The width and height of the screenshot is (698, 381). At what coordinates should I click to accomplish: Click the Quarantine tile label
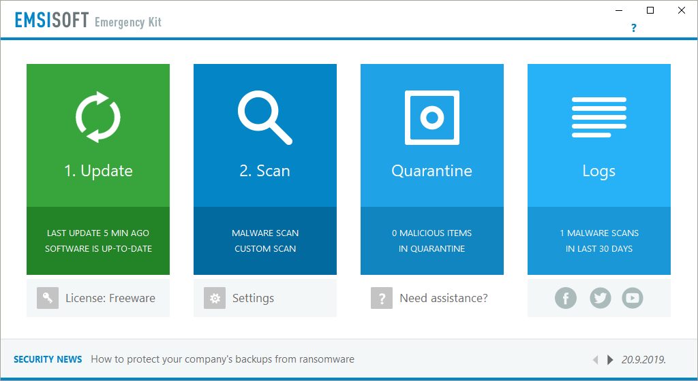(x=431, y=171)
